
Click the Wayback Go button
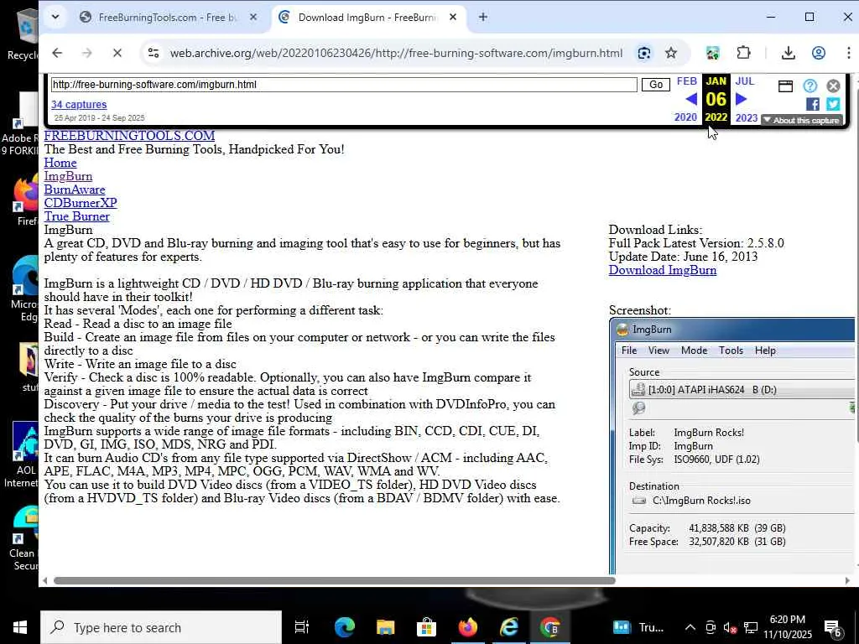[x=656, y=85]
